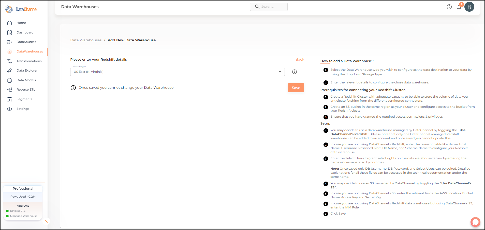The height and width of the screenshot is (230, 485).
Task: Click 'Please enter your Redshift details' heading
Action: click(99, 60)
